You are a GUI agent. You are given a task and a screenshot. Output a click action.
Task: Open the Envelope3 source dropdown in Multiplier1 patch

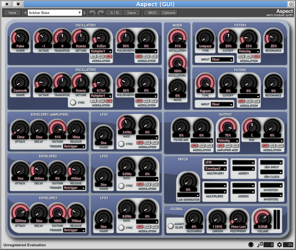point(215,169)
